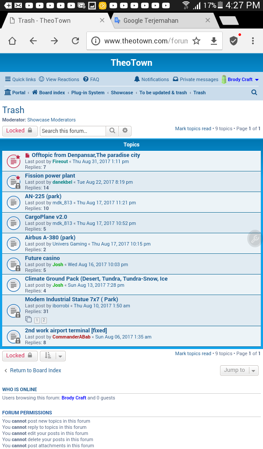Focus the Search this forum field
This screenshot has width=263, height=449.
(73, 131)
